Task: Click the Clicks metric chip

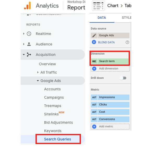Action: 114,105
